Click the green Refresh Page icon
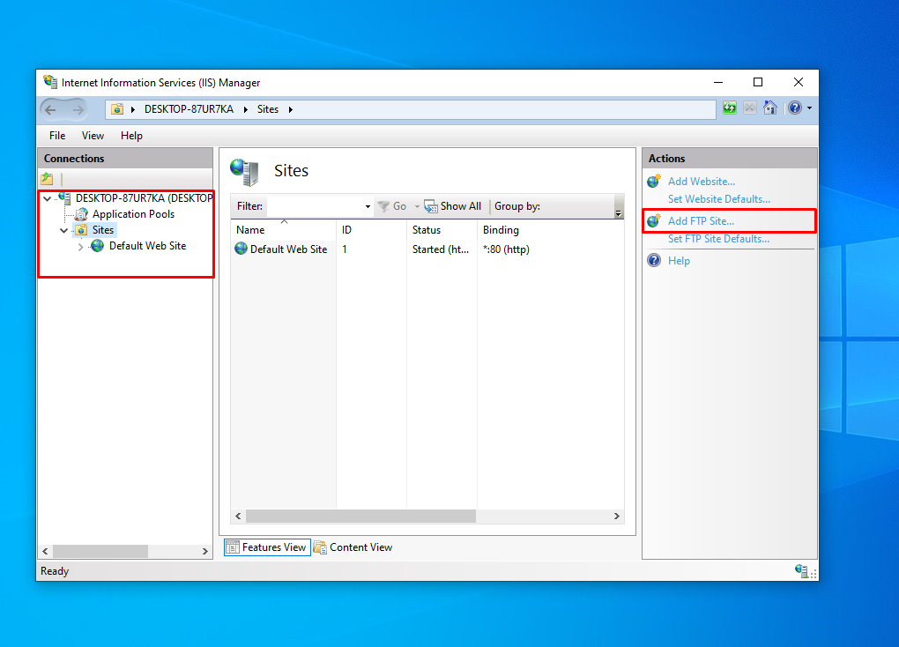899x647 pixels. point(729,108)
